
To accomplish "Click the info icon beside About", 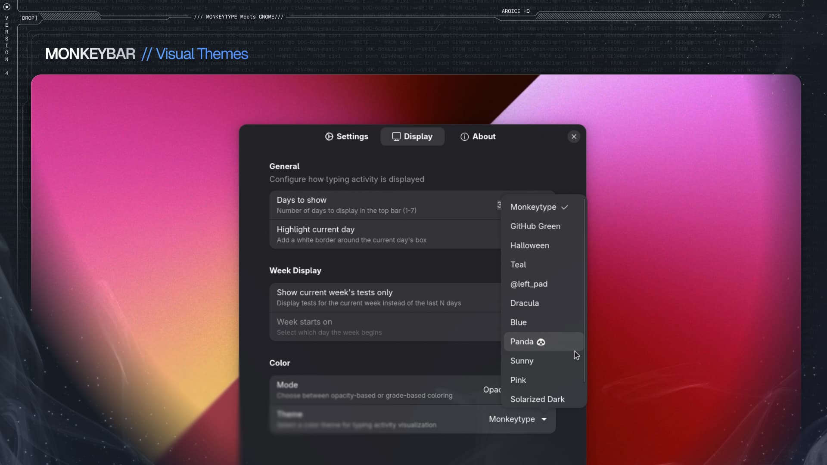I will (x=465, y=136).
